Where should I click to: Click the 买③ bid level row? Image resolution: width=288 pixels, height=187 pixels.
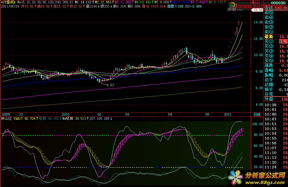(276, 51)
